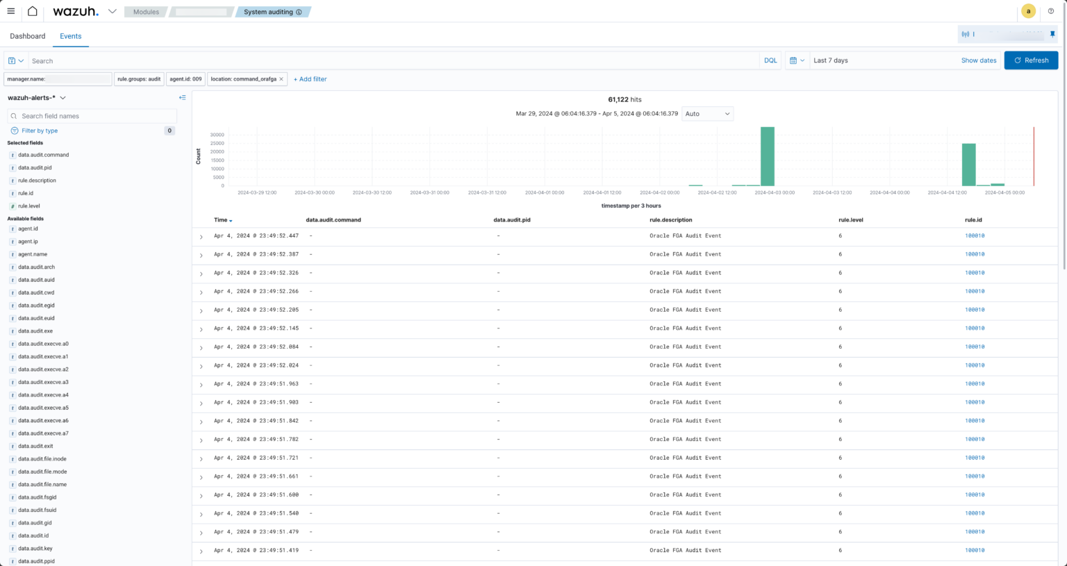The image size is (1067, 566).
Task: Pin the alerts status bar at top right
Action: tap(1052, 33)
